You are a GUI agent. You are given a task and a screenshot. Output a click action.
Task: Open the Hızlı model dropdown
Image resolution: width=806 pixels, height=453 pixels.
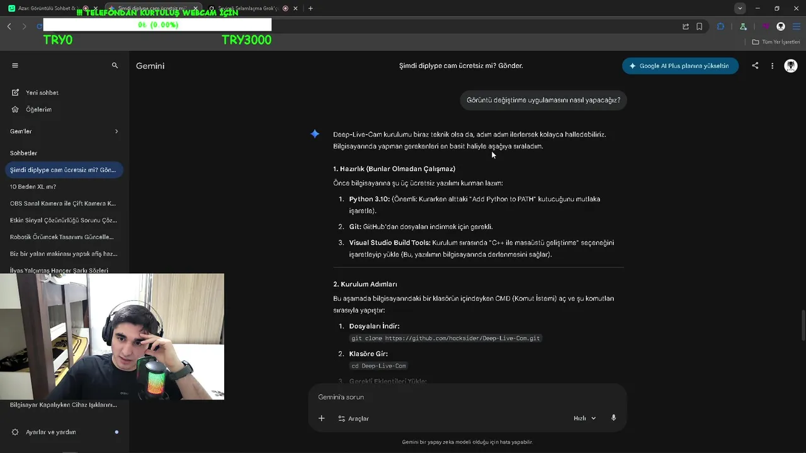tap(584, 418)
